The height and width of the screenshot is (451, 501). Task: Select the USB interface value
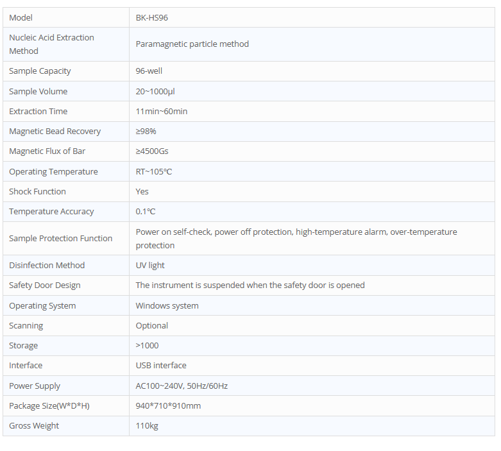[x=161, y=366]
